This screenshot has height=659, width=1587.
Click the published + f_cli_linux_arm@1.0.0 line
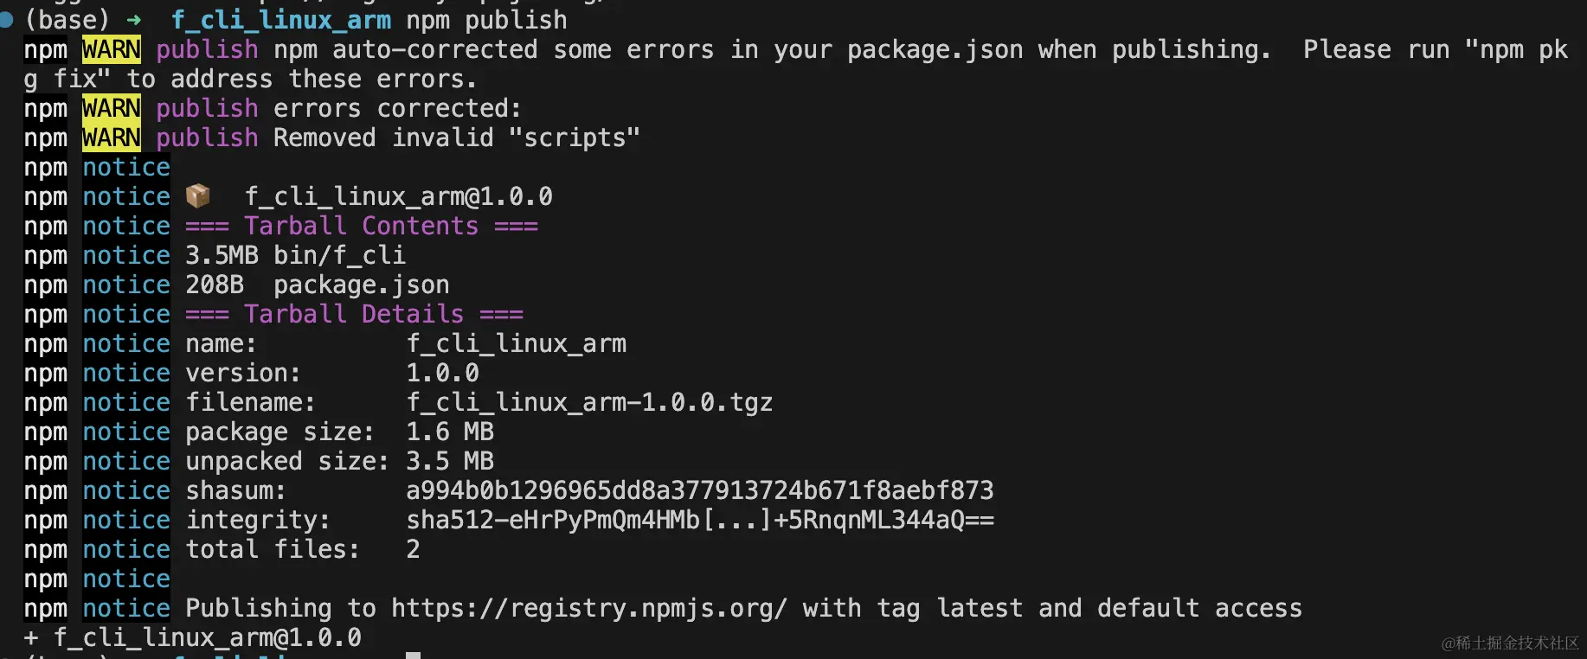coord(193,637)
